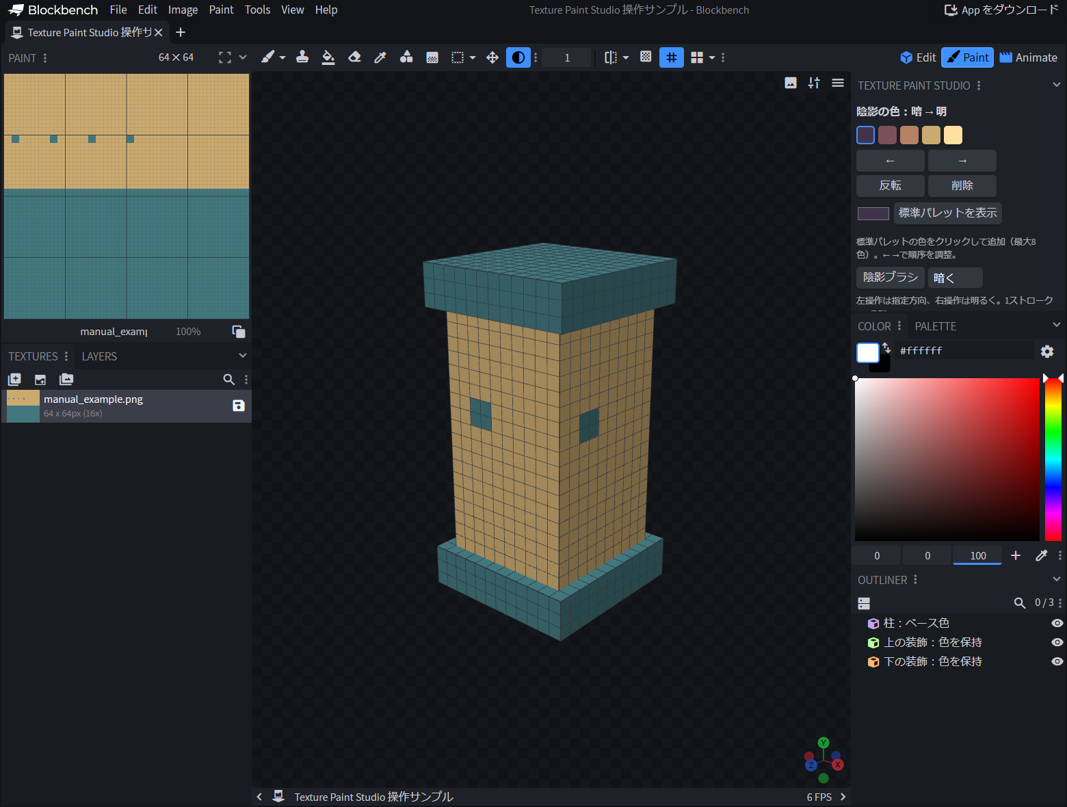Open the mirror painting dropdown arrow
The image size is (1067, 807).
[x=626, y=58]
